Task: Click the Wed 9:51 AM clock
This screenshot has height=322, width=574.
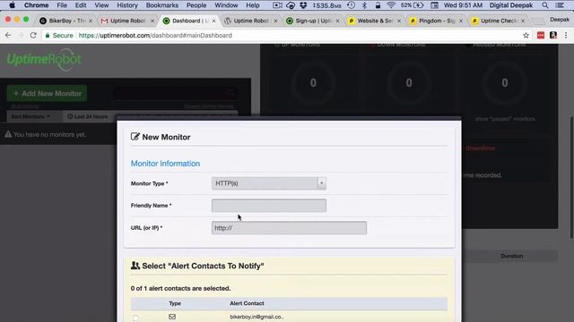Action: coord(463,5)
